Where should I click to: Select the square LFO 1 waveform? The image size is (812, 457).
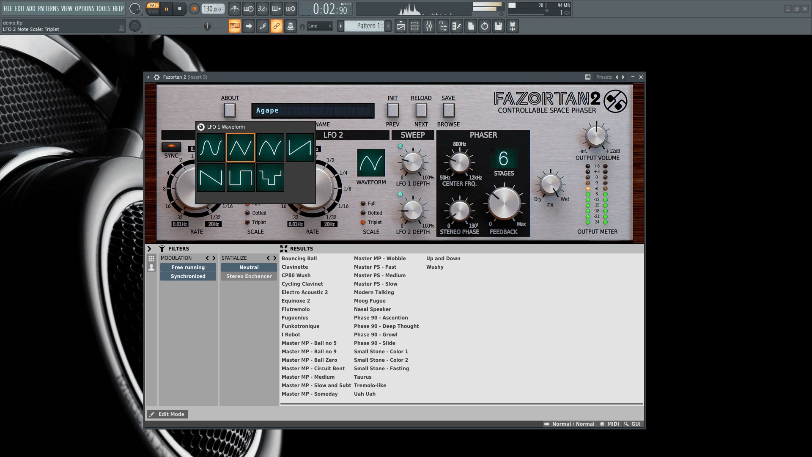241,178
